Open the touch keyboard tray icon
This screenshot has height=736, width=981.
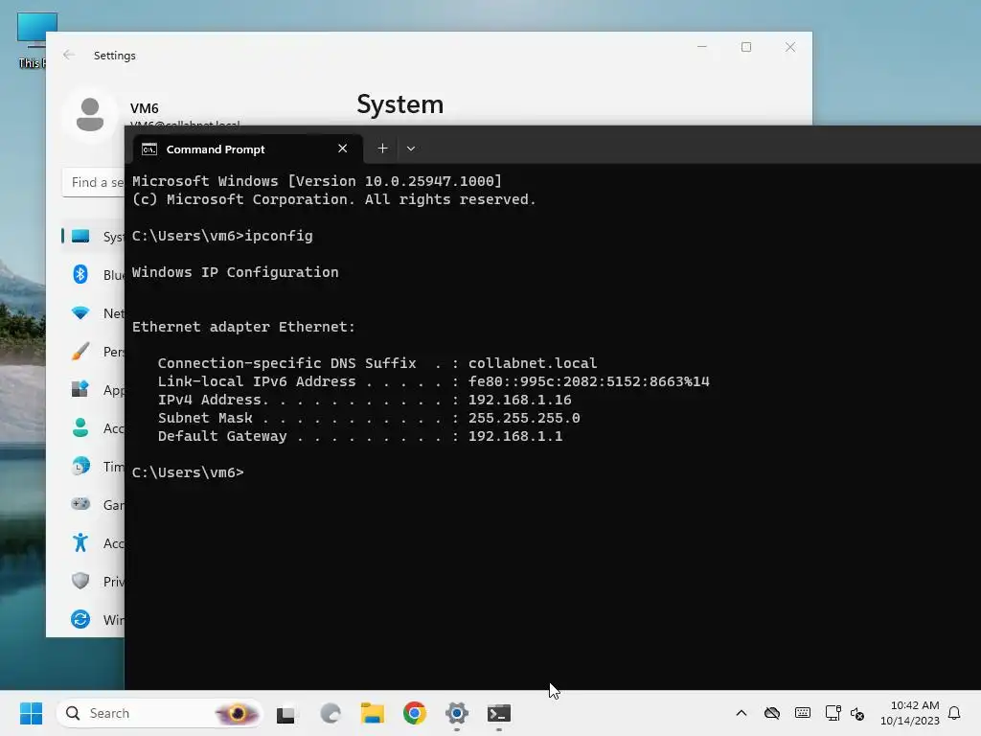point(803,713)
